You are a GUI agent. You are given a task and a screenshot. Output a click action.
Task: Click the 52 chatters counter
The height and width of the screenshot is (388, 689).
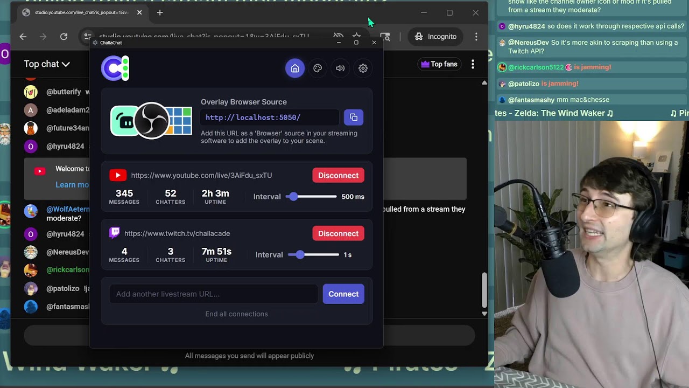(x=171, y=197)
